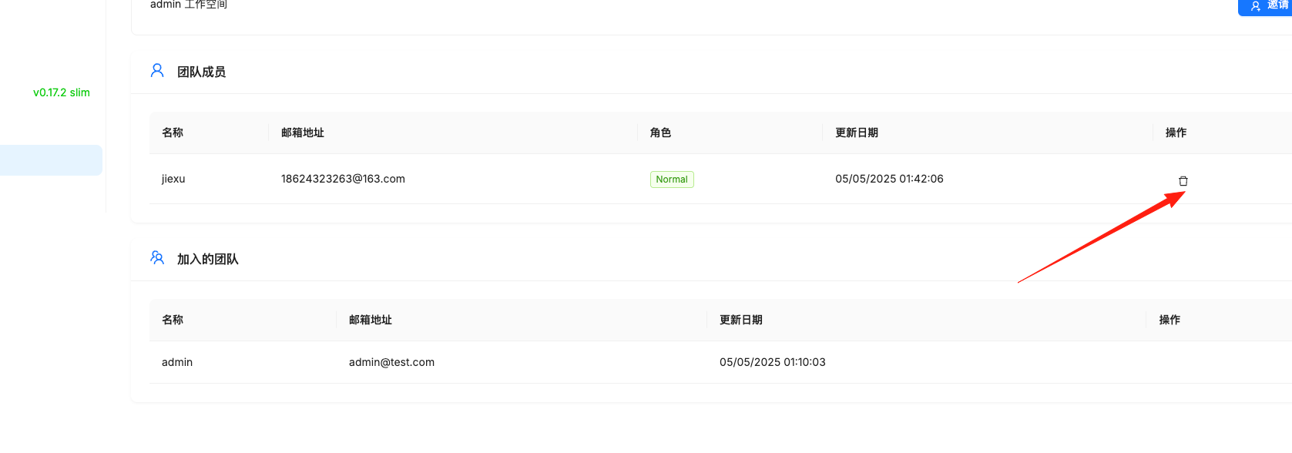Image resolution: width=1292 pixels, height=453 pixels.
Task: Click the 加入的团队 section heading
Action: [x=207, y=259]
